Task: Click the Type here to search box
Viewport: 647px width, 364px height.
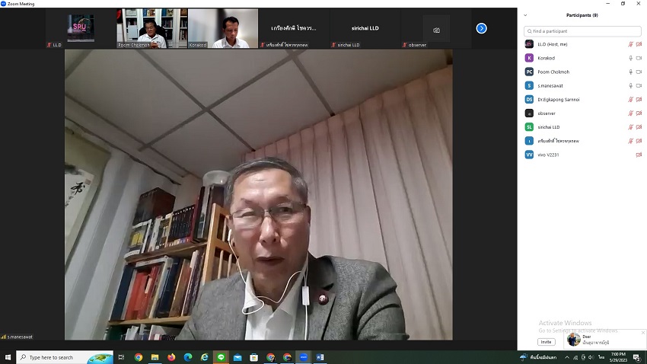Action: point(65,357)
